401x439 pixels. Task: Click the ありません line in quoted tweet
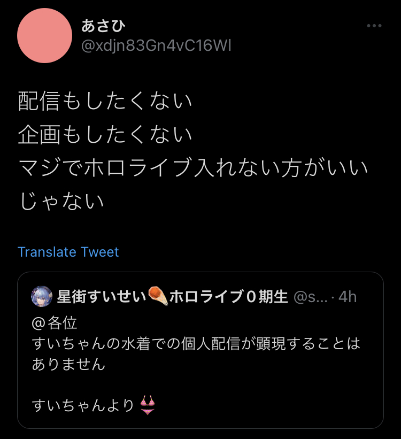click(68, 364)
